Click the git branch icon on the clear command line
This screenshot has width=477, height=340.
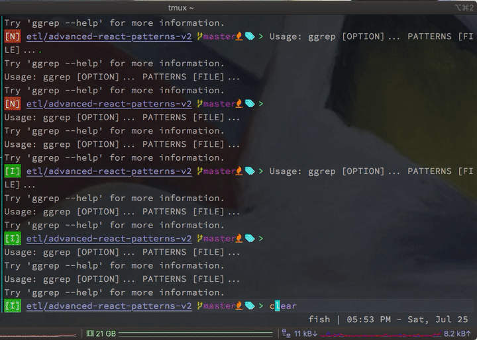(199, 306)
